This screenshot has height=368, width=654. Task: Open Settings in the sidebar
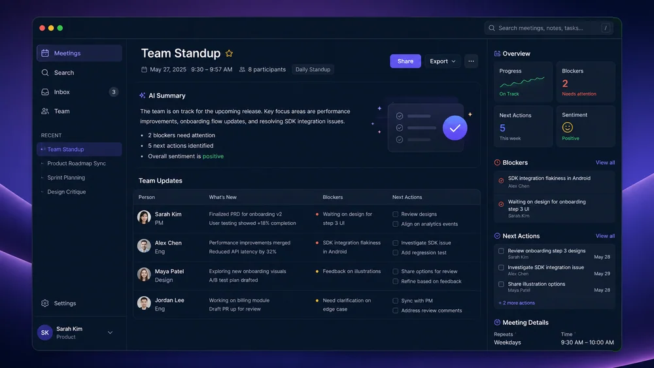tap(79, 303)
